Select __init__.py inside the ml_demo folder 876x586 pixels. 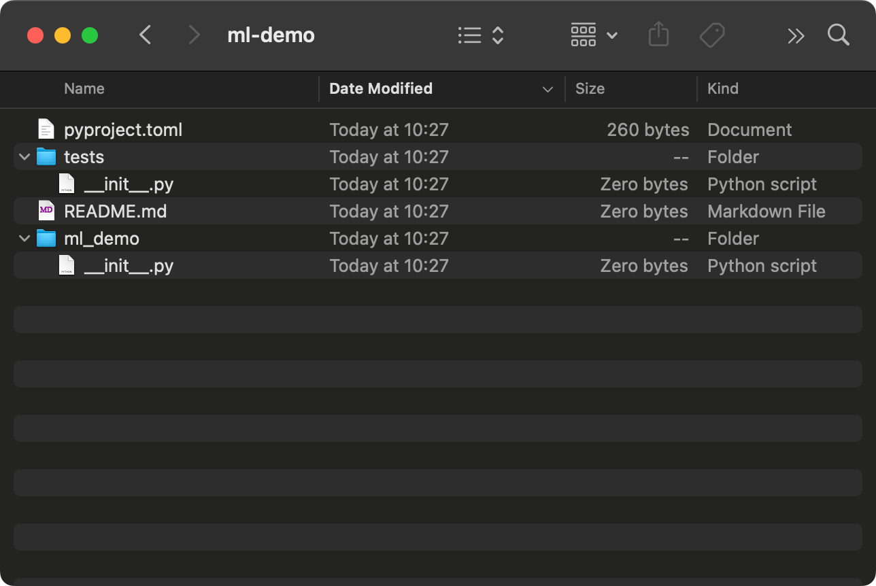(x=129, y=266)
